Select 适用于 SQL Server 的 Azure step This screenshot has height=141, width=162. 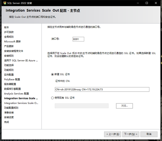click(x=21, y=60)
